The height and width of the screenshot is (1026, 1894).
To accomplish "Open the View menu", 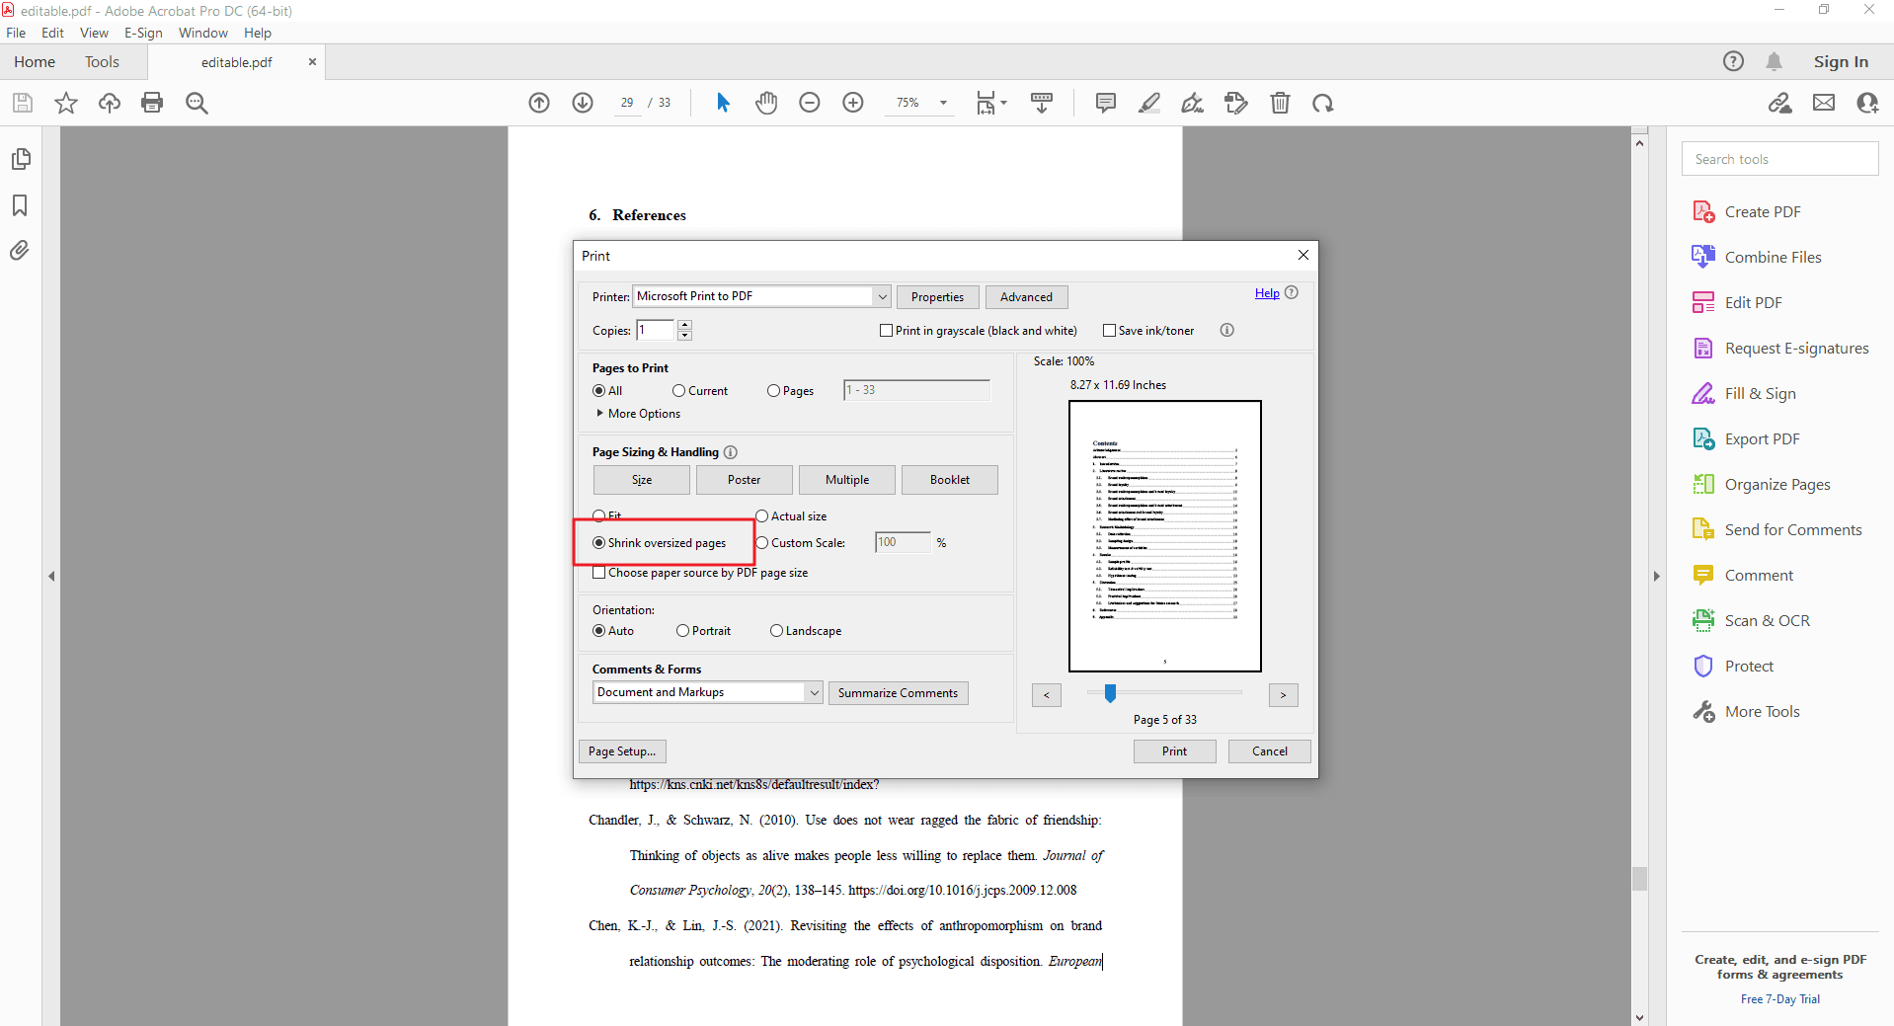I will pyautogui.click(x=94, y=33).
